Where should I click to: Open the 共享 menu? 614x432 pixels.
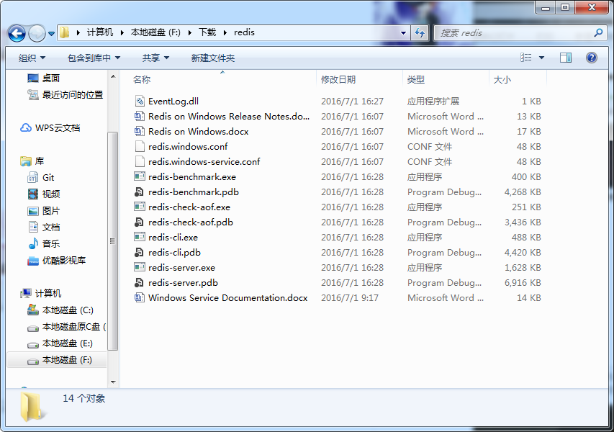(x=155, y=58)
